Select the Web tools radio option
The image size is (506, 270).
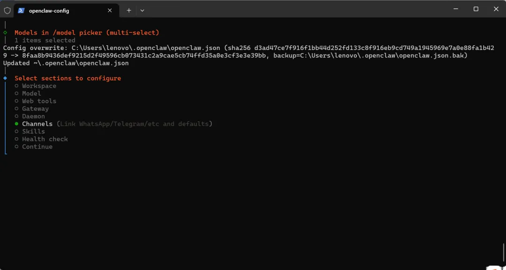coord(17,101)
